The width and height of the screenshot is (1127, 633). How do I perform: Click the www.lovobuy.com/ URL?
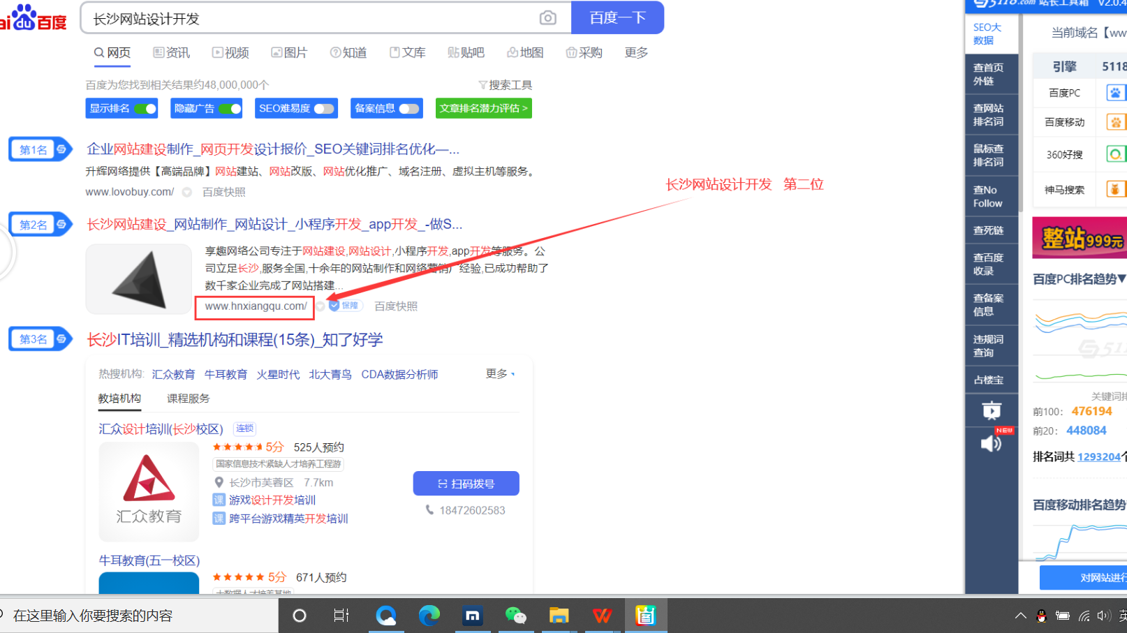130,192
